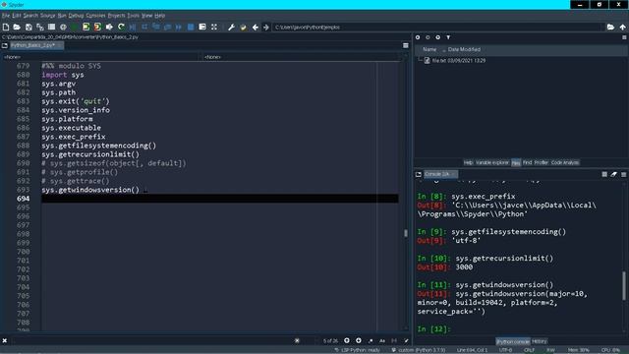This screenshot has height=354, width=629.
Task: Click the run file green play icon
Action: 75,27
